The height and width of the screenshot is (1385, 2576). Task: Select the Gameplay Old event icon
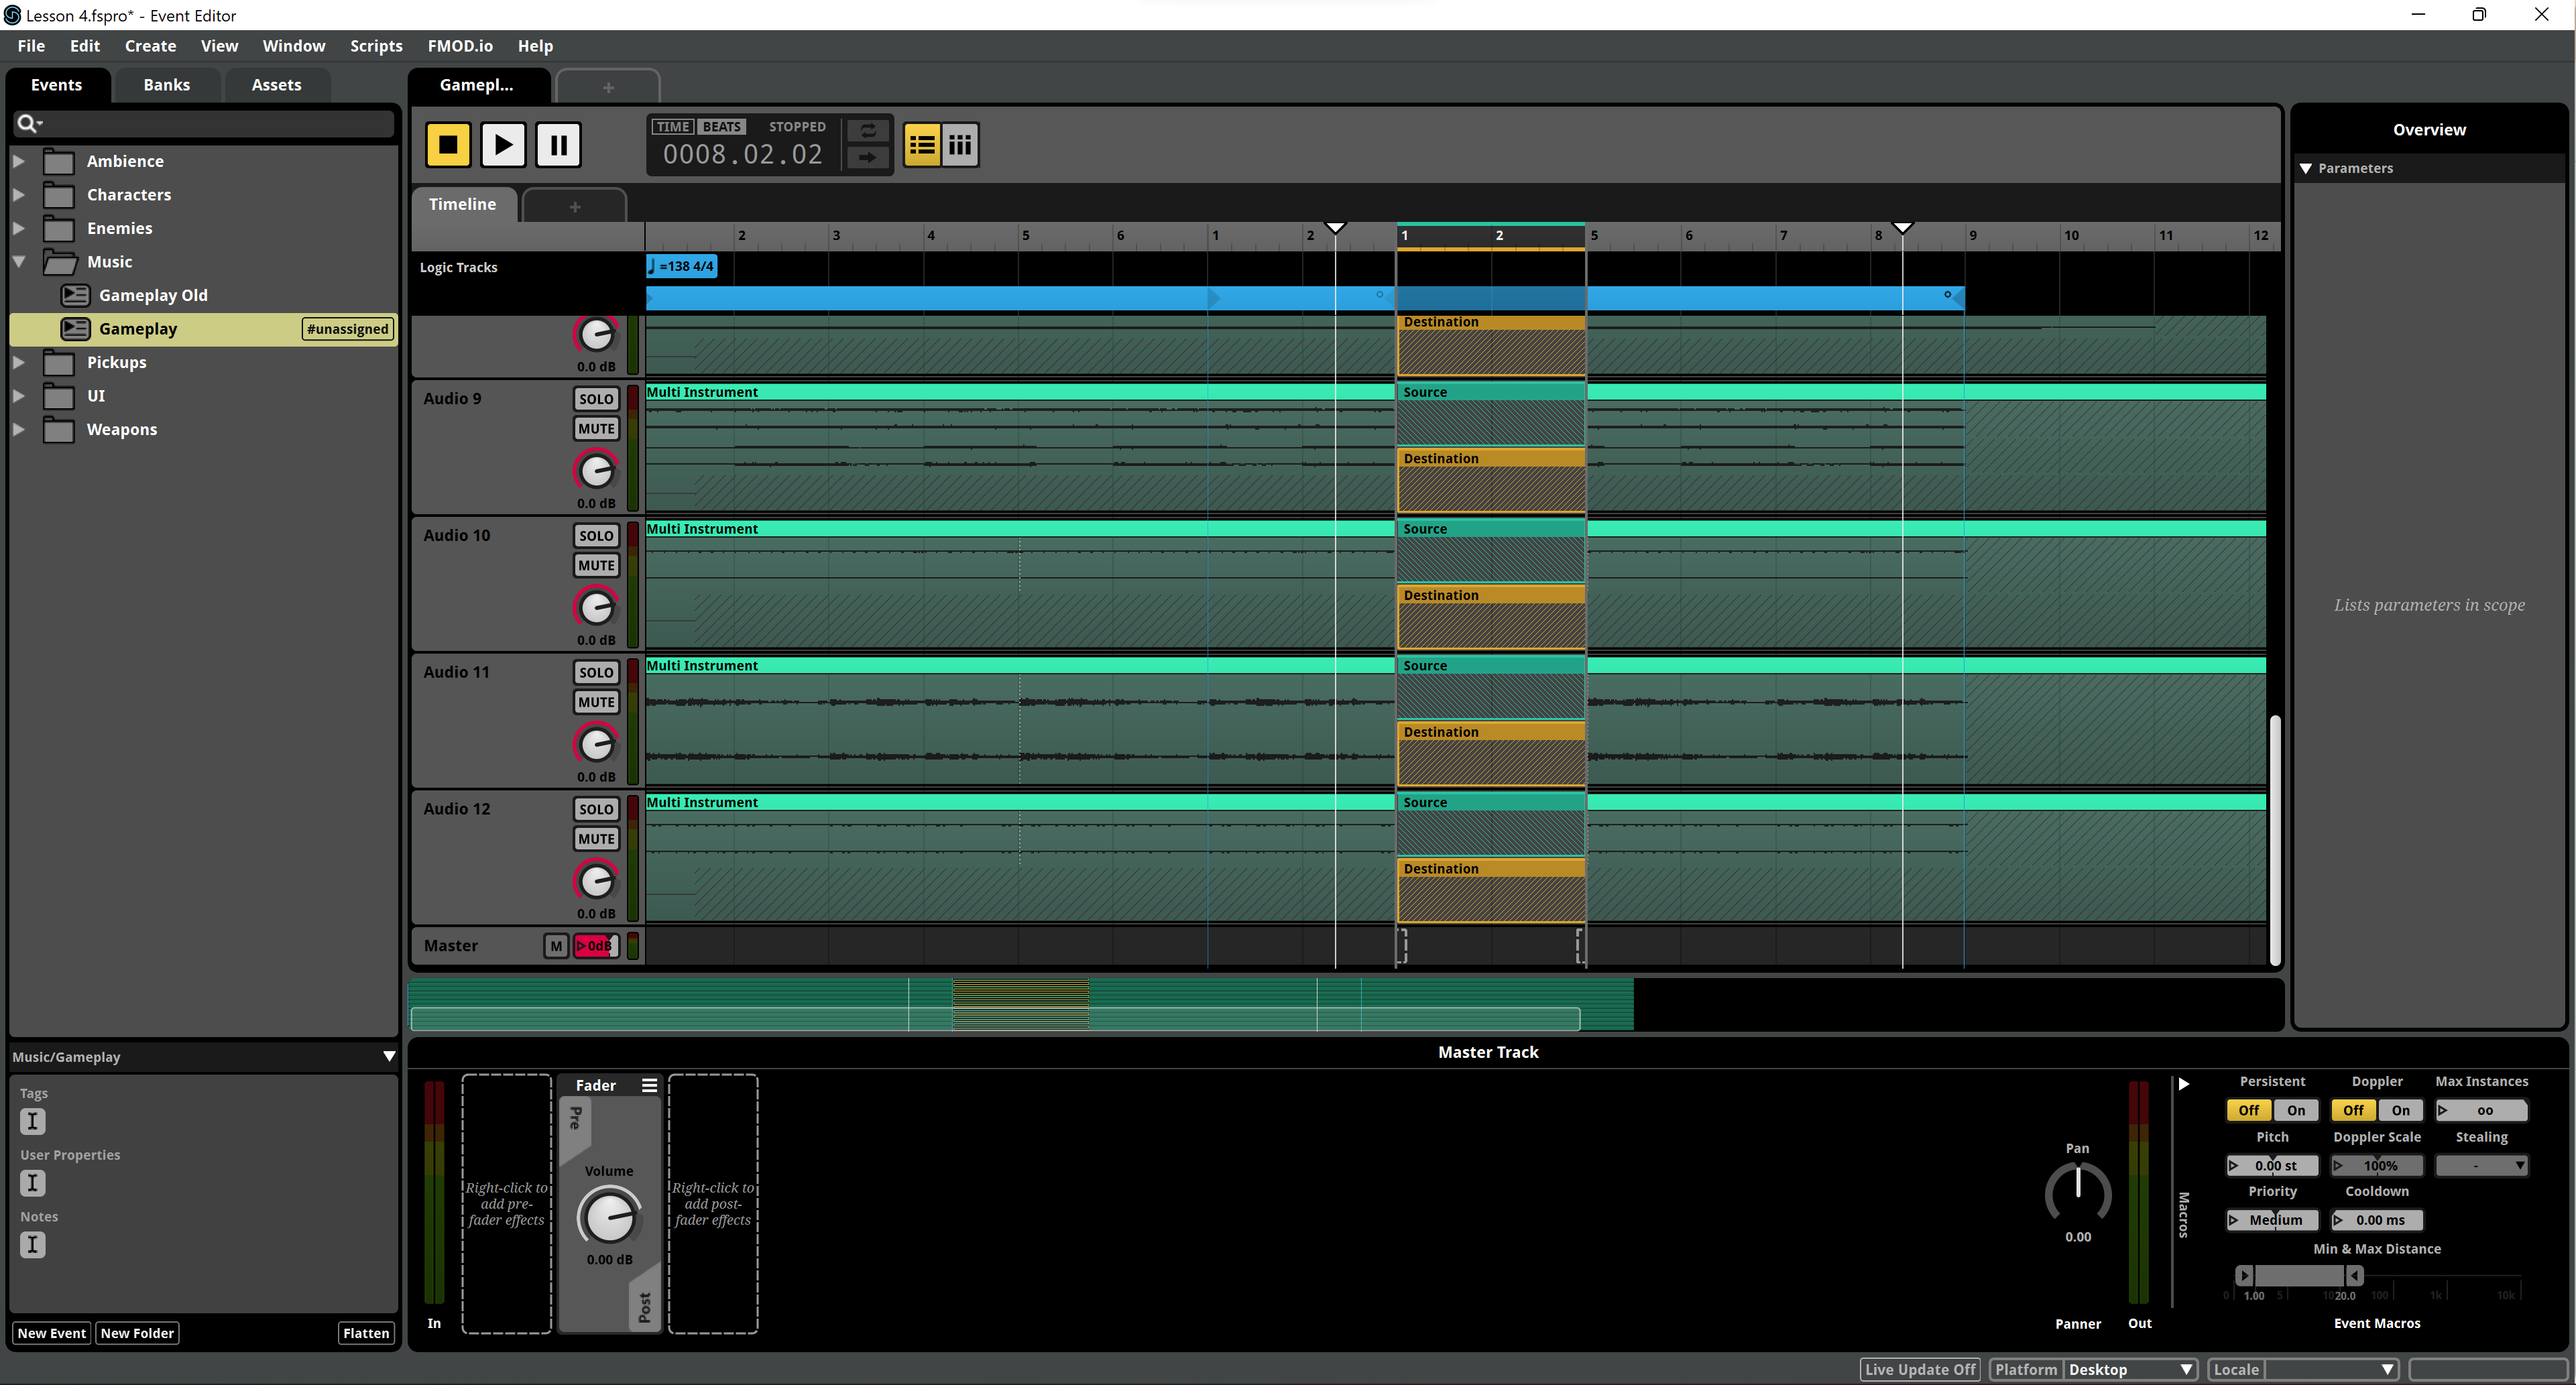(75, 295)
